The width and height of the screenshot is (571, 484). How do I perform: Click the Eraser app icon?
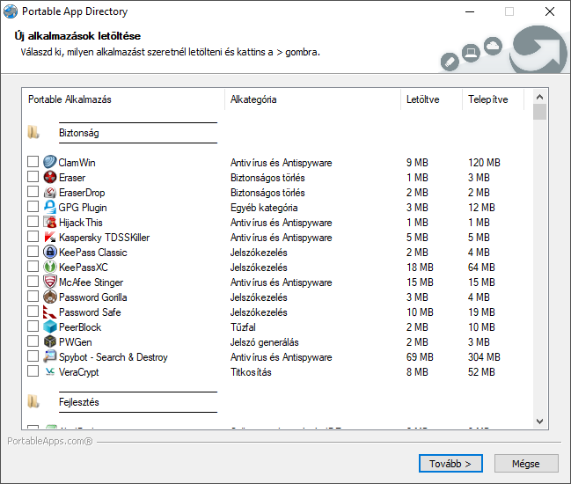[x=50, y=177]
